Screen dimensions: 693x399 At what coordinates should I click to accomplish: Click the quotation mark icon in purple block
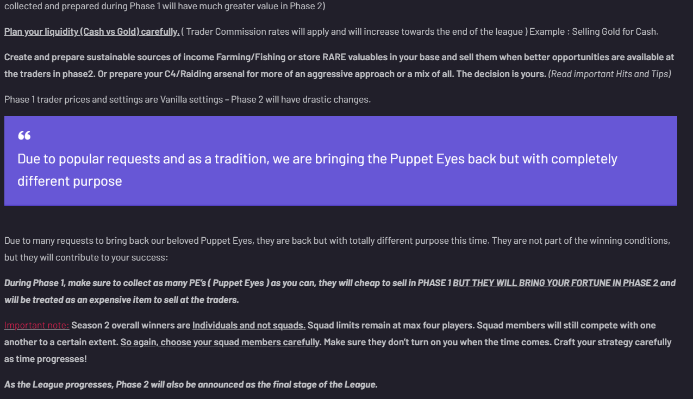click(x=24, y=136)
